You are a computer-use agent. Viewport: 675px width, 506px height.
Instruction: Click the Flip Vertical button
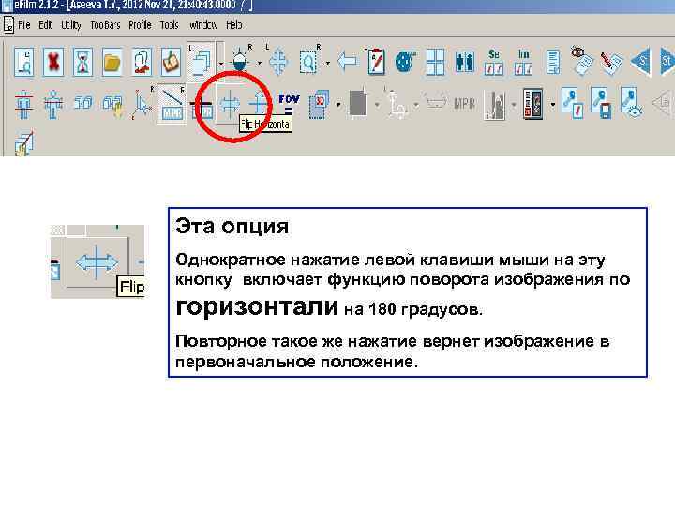[259, 104]
